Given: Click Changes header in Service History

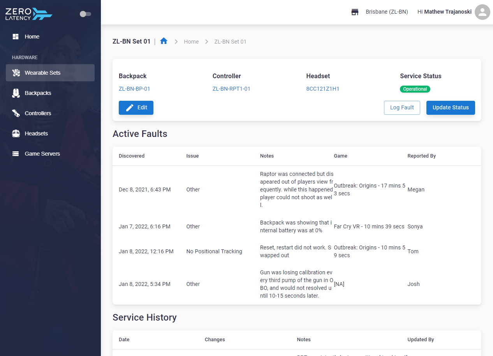Looking at the screenshot, I should click(x=215, y=340).
